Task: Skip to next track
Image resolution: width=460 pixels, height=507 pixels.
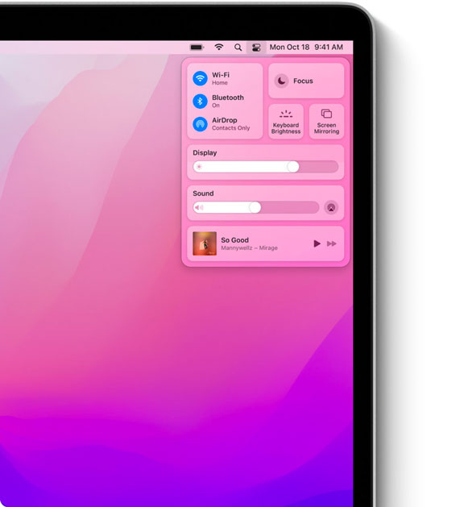Action: tap(332, 243)
